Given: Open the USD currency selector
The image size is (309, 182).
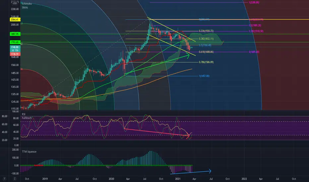Looking at the screenshot, I should tap(15, 3).
